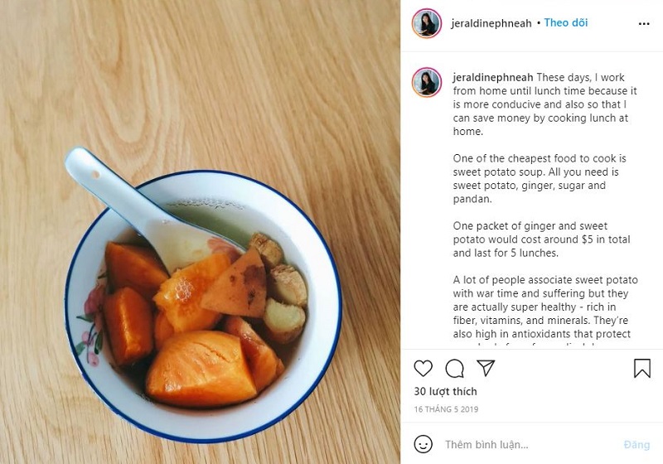Follow the user via Theo dõi
Viewport: 663px width, 464px height.
(566, 23)
